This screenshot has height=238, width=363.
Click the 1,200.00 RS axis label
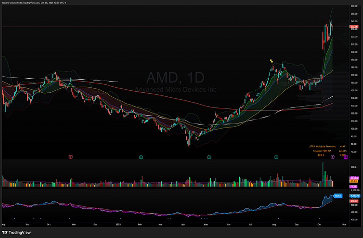[355, 190]
